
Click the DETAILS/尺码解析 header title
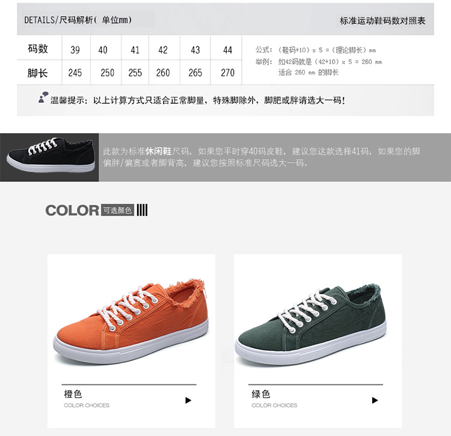(78, 20)
